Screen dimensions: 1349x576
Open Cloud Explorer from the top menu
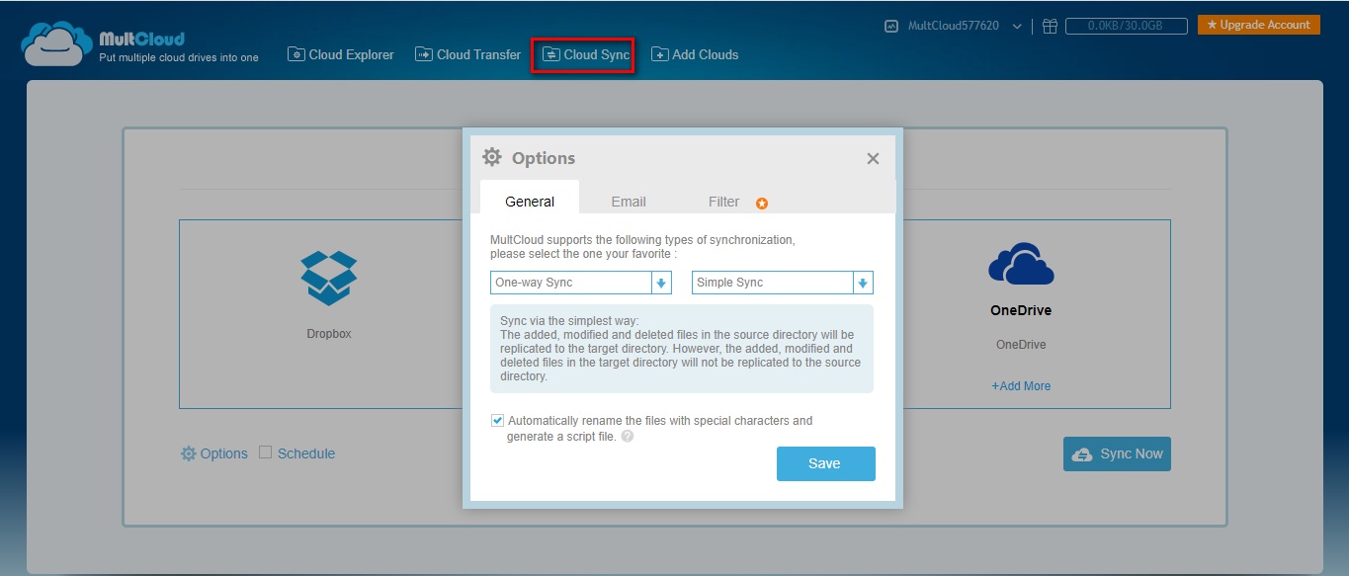[341, 55]
